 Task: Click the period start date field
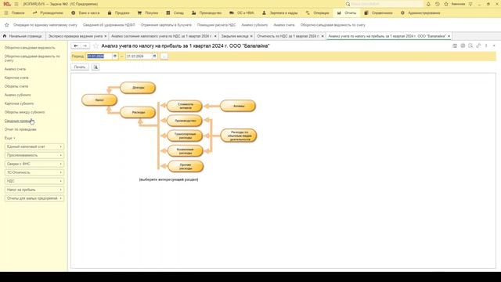[x=99, y=56]
